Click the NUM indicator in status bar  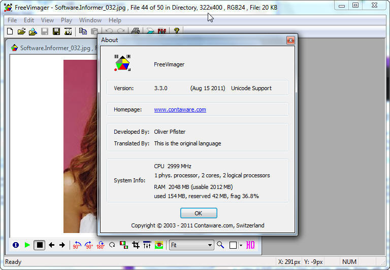click(x=349, y=262)
